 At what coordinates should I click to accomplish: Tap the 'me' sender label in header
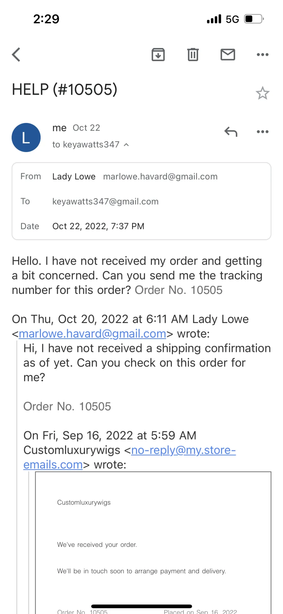pos(59,128)
